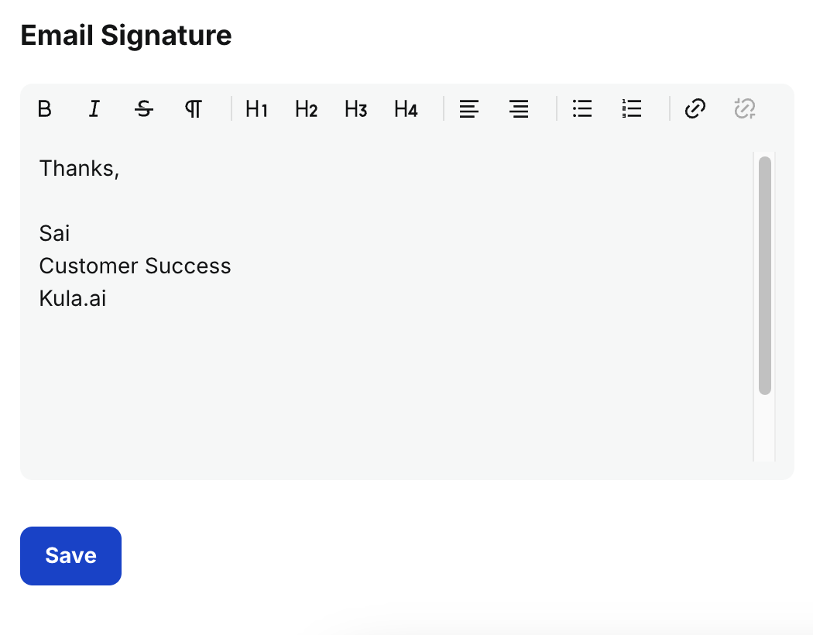Image resolution: width=813 pixels, height=635 pixels.
Task: Click on the "Customer Success" text line
Action: tap(135, 266)
